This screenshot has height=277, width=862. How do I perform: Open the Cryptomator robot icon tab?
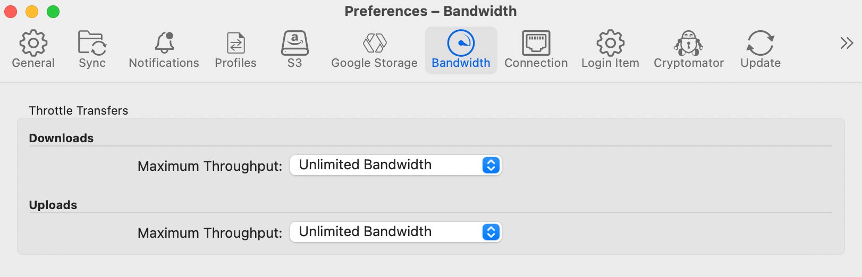tap(689, 43)
